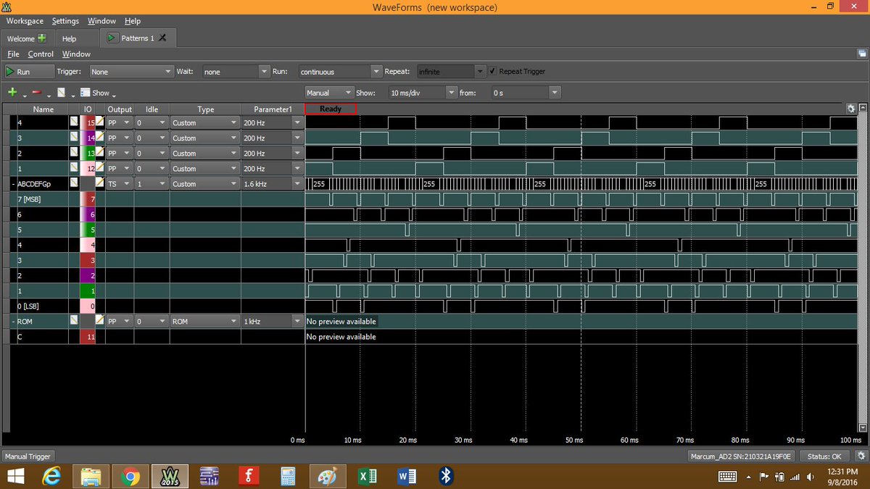This screenshot has width=870, height=489.
Task: Open the Repeat dropdown set to infinite
Action: click(450, 72)
